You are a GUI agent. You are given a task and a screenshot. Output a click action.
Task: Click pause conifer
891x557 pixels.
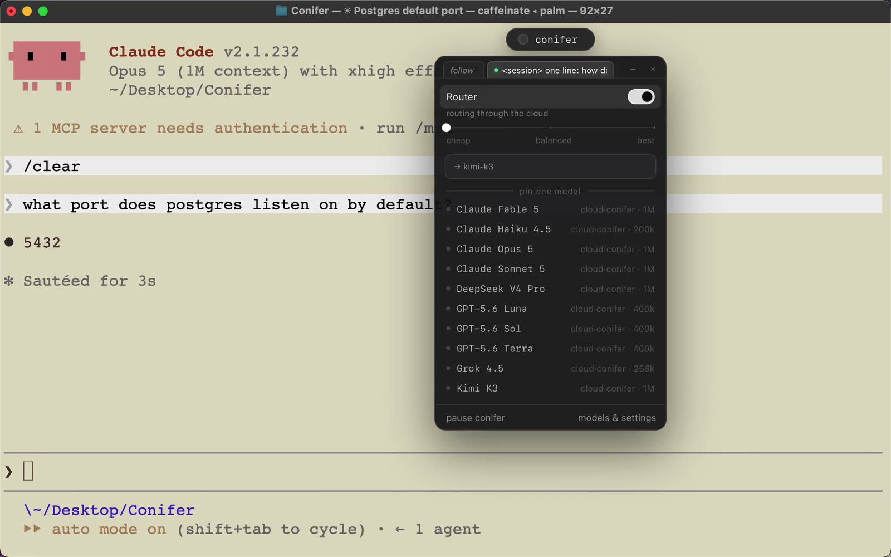(476, 418)
